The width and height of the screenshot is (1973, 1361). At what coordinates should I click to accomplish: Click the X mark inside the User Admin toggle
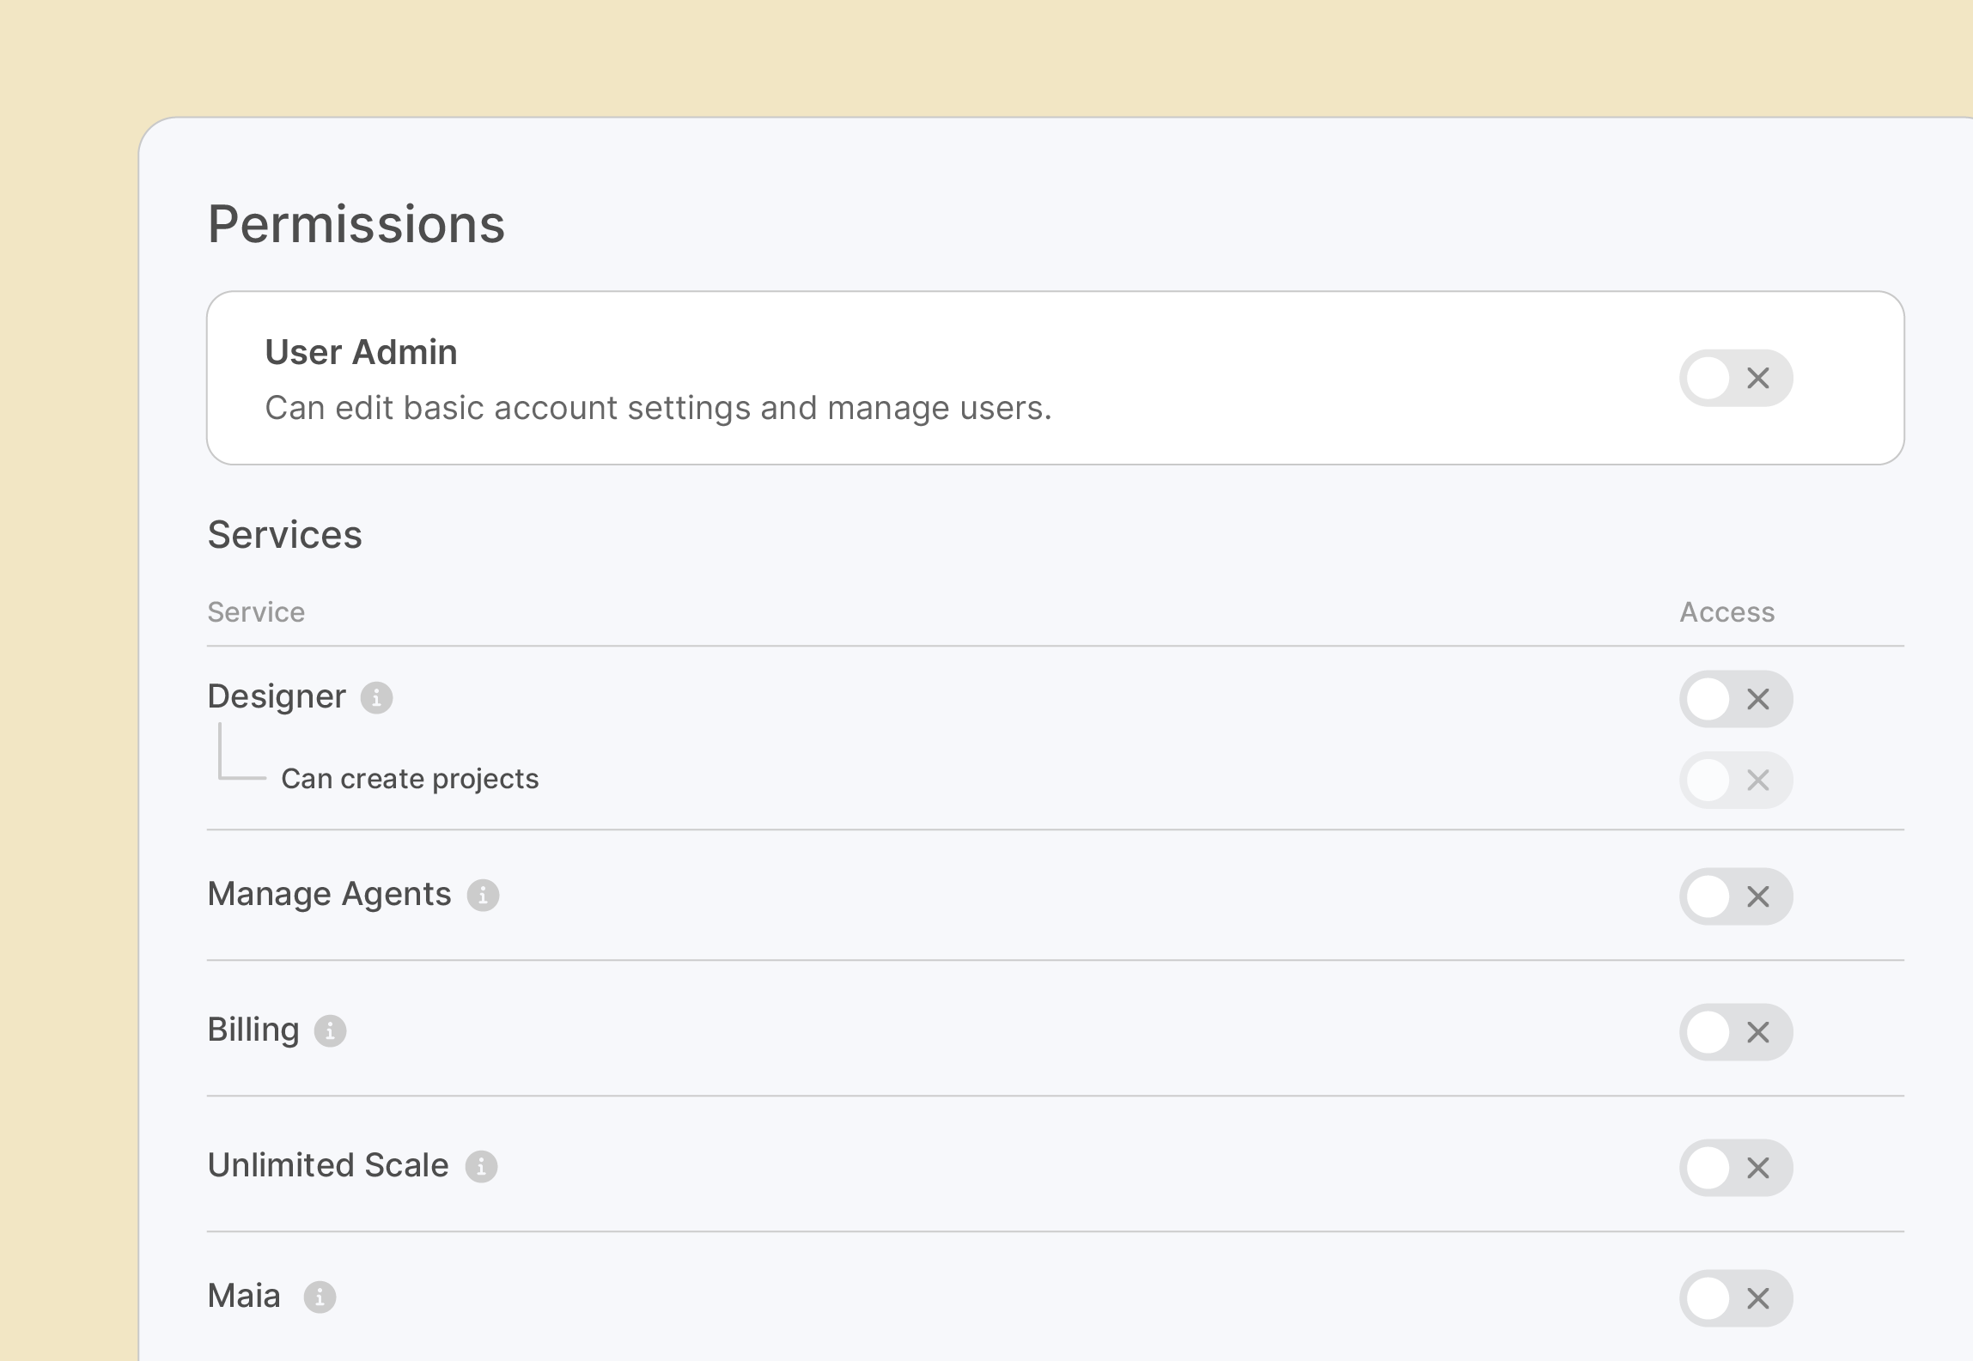1757,377
